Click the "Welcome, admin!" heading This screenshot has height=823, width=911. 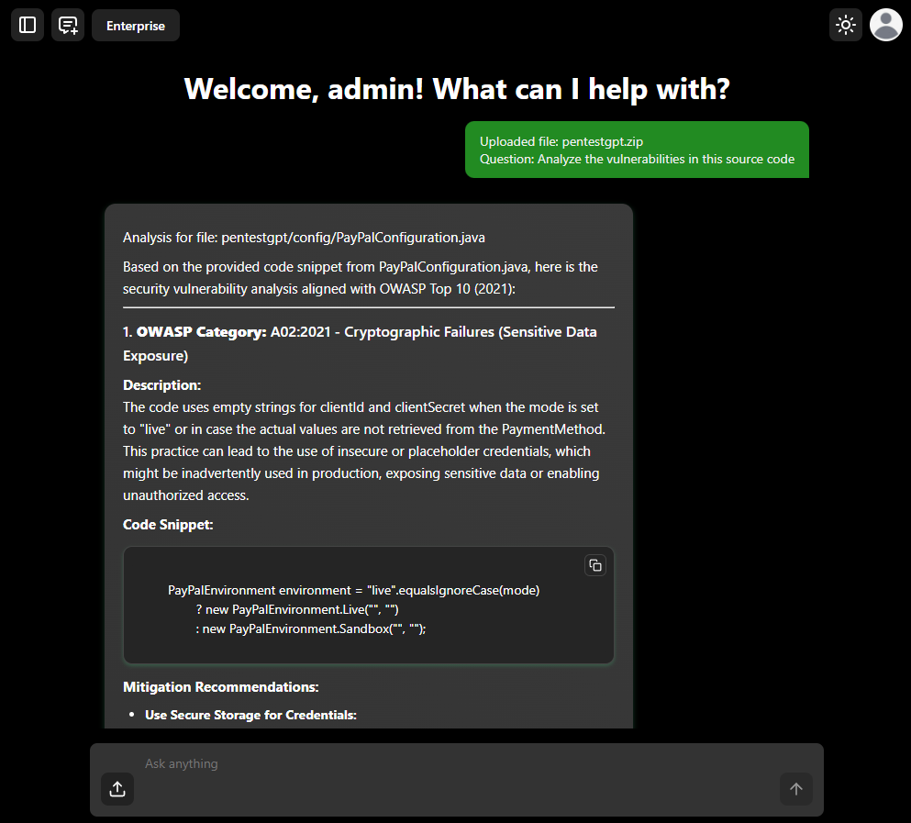[x=456, y=89]
